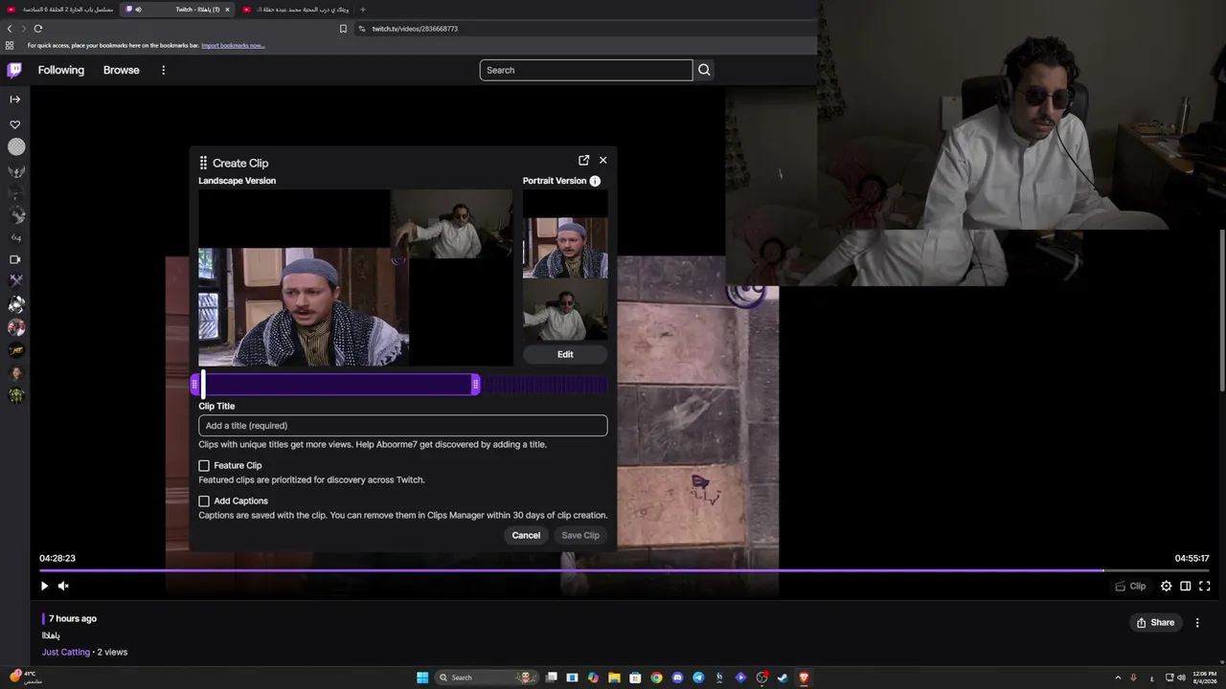
Task: Enable the Feature Clip checkbox
Action: [204, 466]
